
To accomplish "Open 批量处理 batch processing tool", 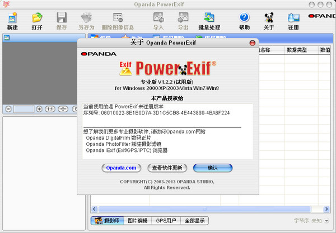I will tap(209, 20).
